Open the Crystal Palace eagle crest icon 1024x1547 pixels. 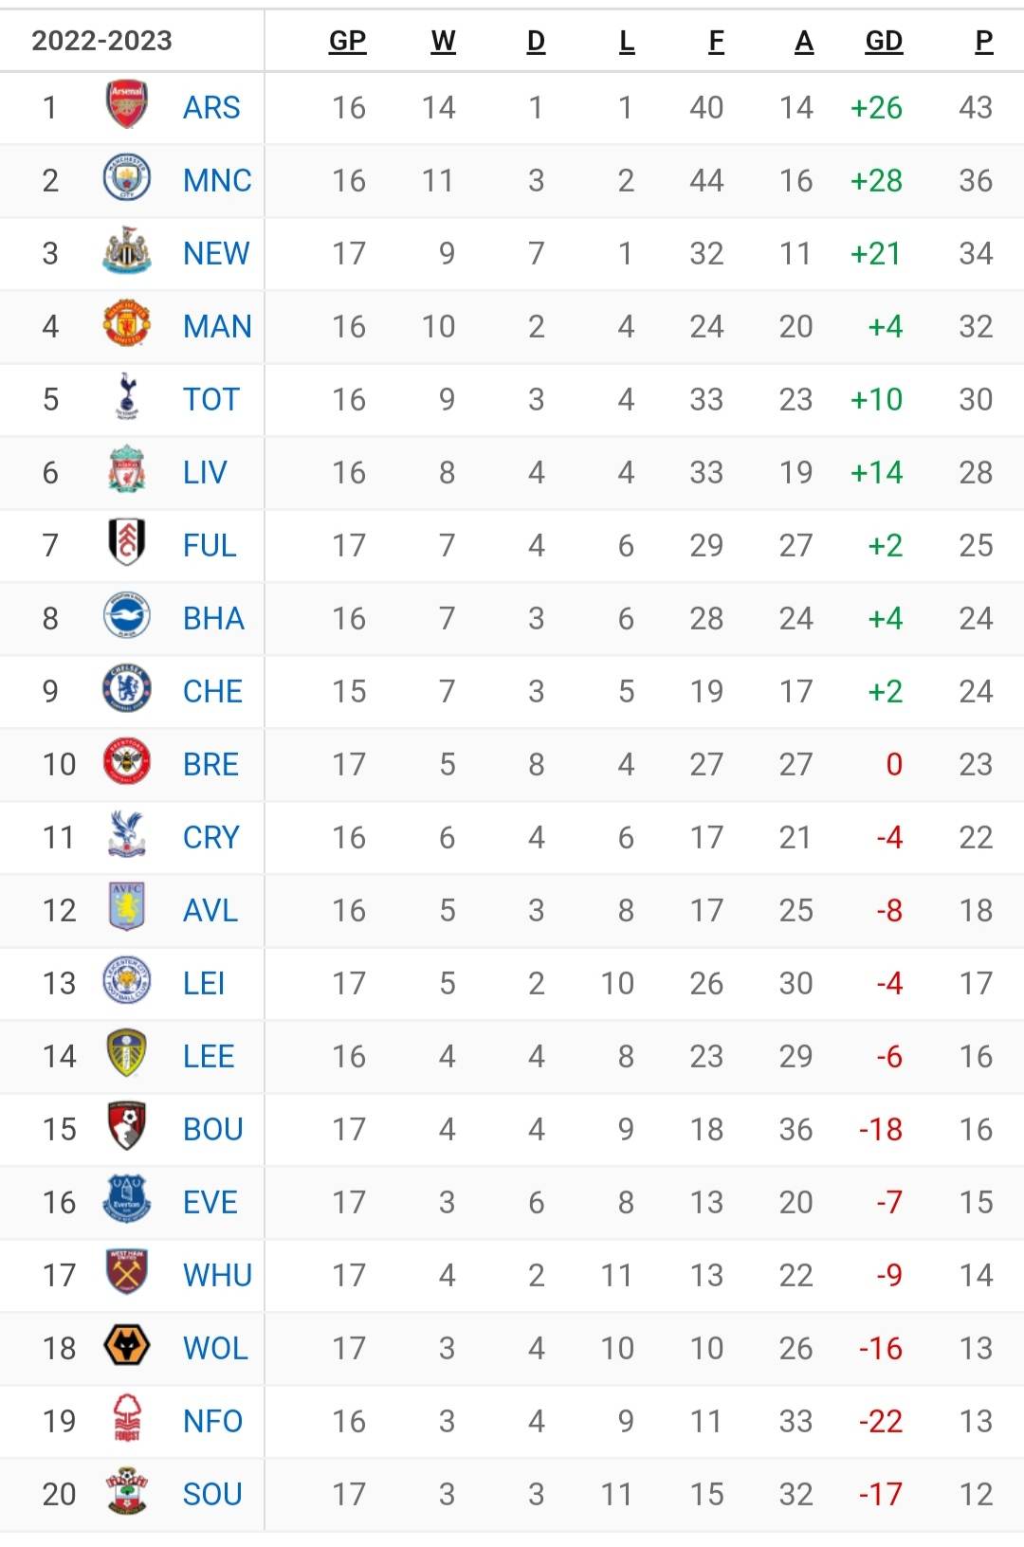pyautogui.click(x=127, y=835)
